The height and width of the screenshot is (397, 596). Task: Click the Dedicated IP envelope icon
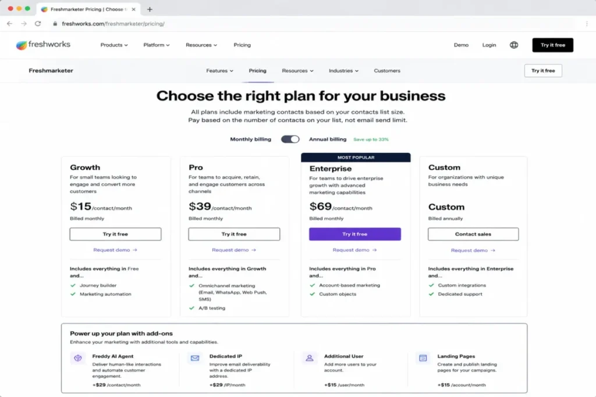click(195, 358)
